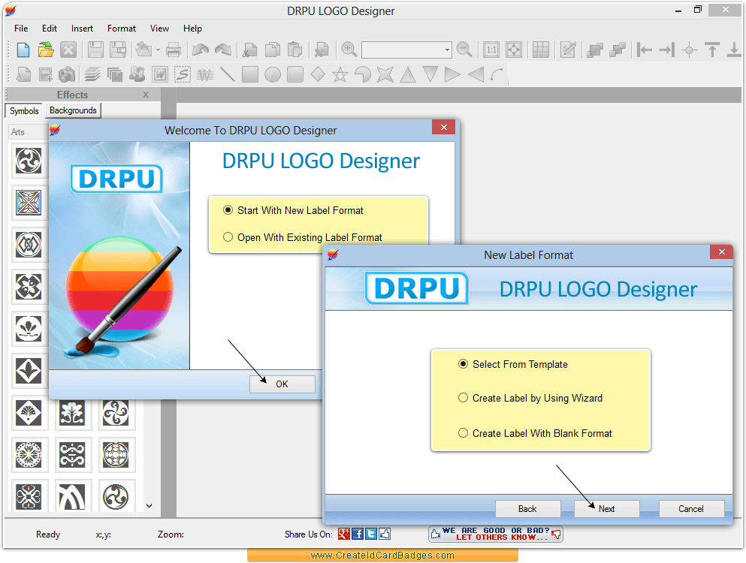Image resolution: width=746 pixels, height=563 pixels.
Task: Choose Create Label by Using Wizard
Action: (530, 398)
